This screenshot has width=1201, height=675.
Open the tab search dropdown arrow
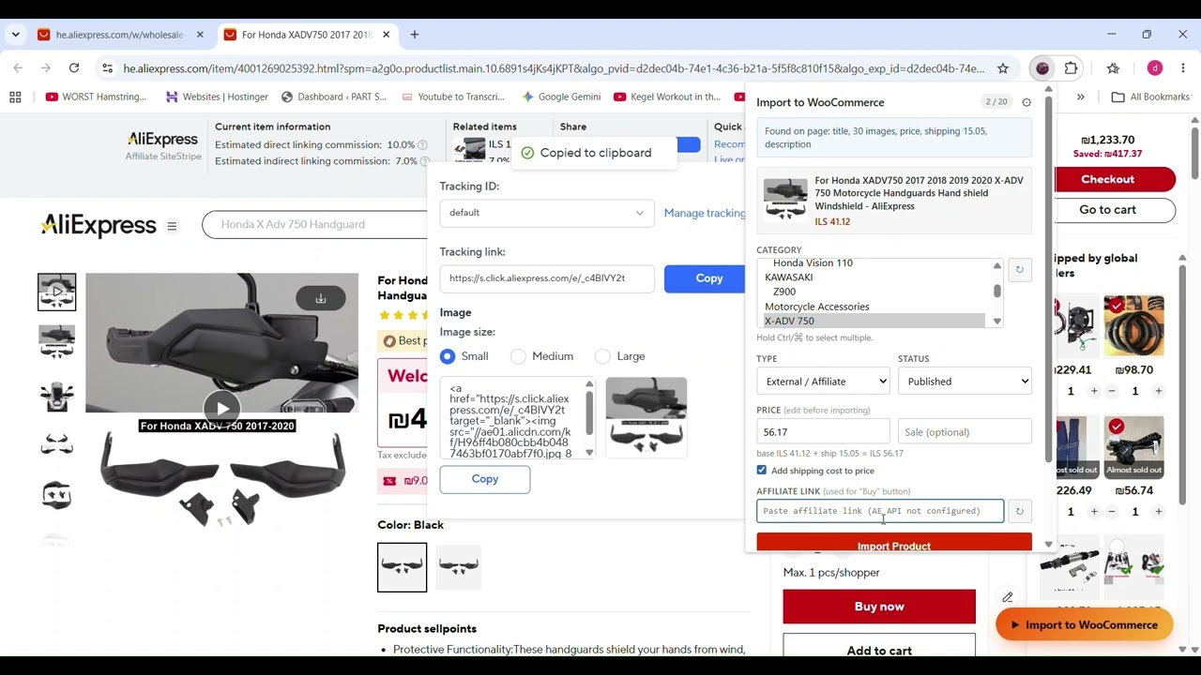[15, 35]
